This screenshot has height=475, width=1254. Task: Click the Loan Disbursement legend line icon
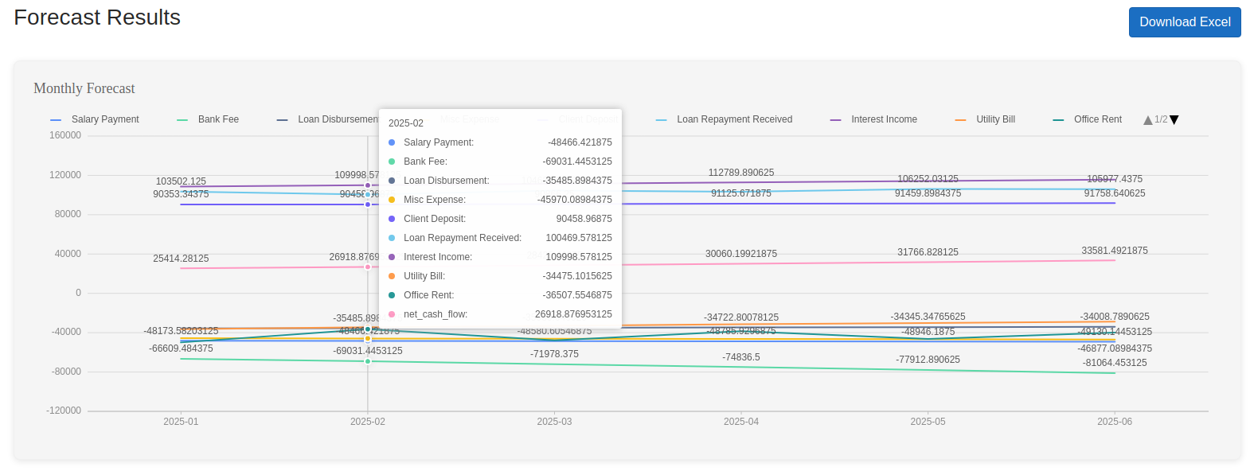(282, 120)
